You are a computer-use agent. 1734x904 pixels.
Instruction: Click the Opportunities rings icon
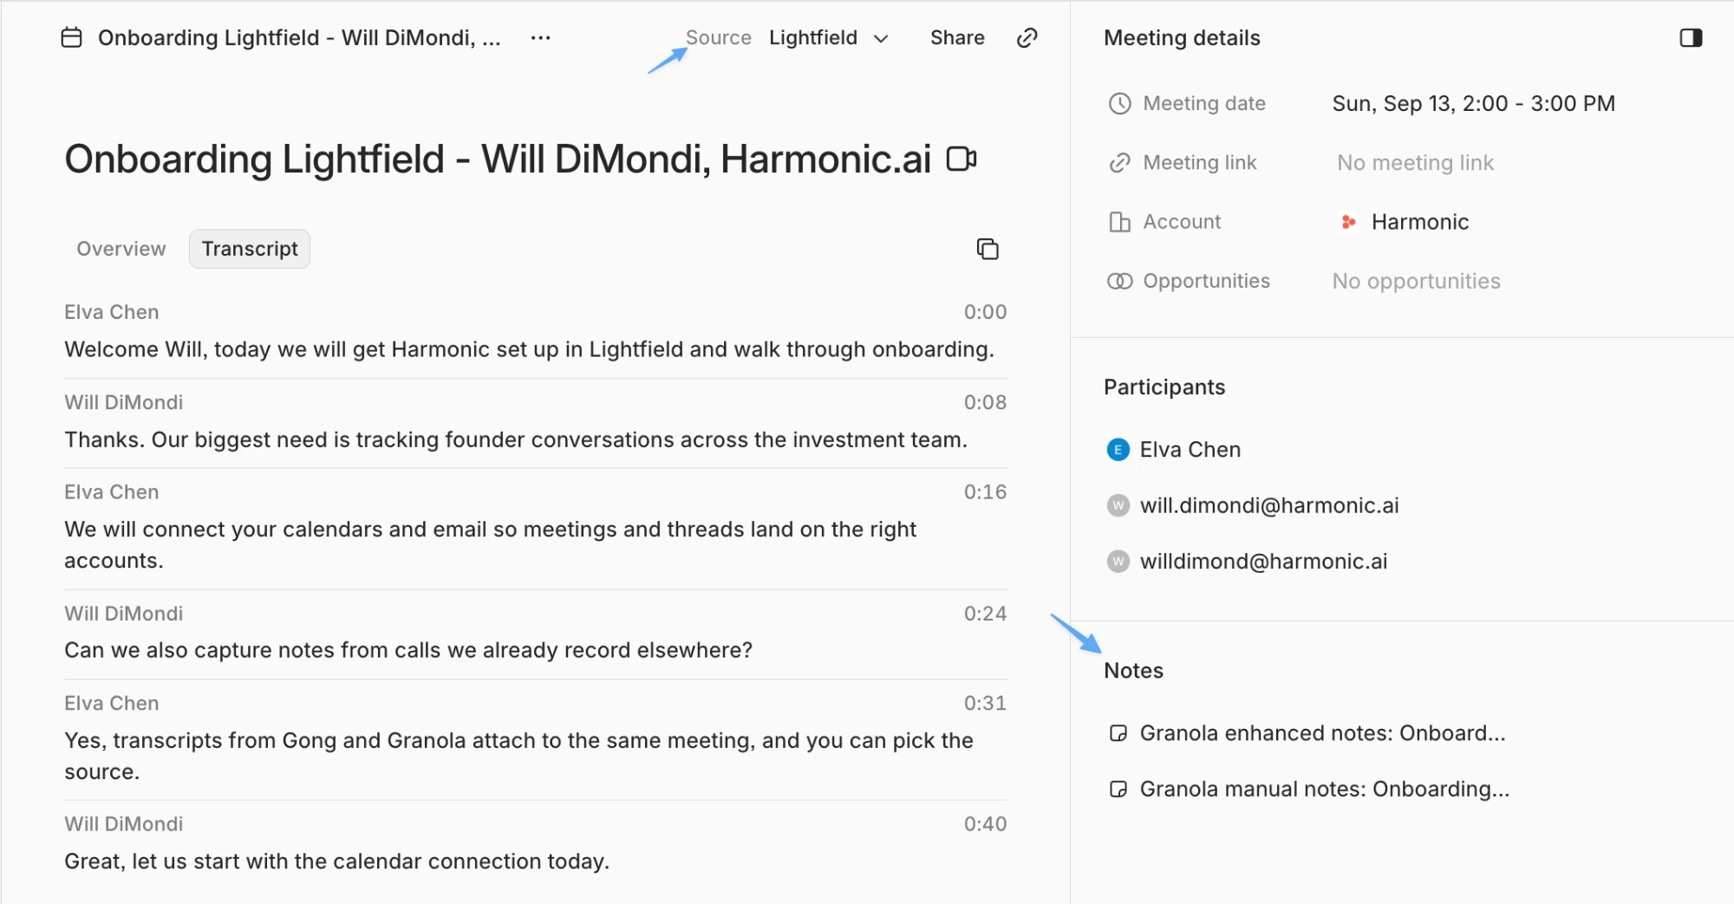pos(1120,281)
